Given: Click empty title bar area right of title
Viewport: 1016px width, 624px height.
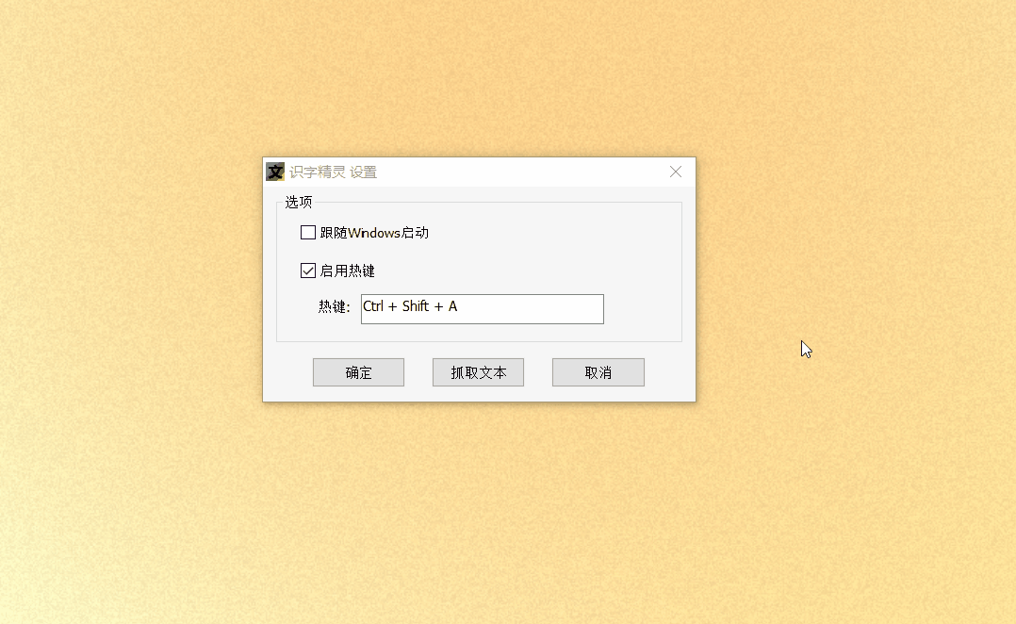Looking at the screenshot, I should tap(518, 172).
